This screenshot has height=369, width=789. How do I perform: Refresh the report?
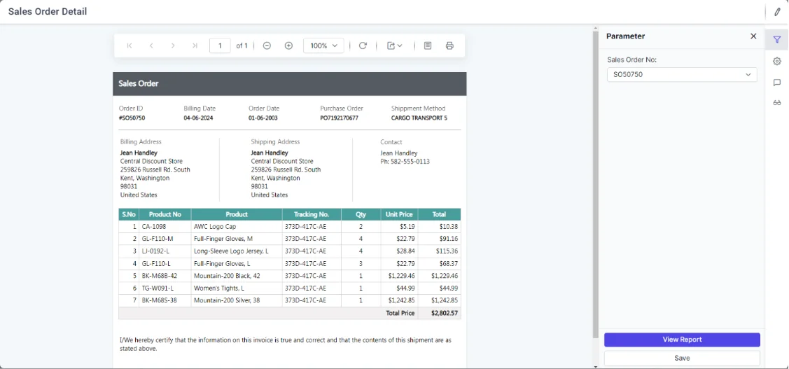(x=363, y=46)
